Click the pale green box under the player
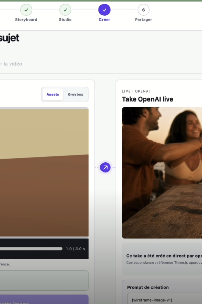This screenshot has width=202, height=304. (x=44, y=281)
